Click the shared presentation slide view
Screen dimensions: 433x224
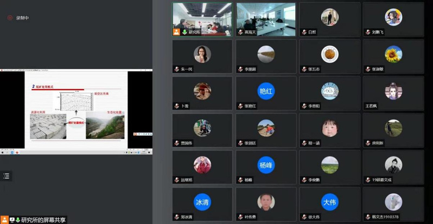point(76,111)
